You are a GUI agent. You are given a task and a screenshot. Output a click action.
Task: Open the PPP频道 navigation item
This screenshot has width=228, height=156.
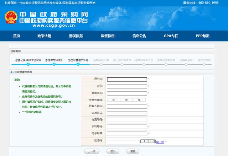202,36
